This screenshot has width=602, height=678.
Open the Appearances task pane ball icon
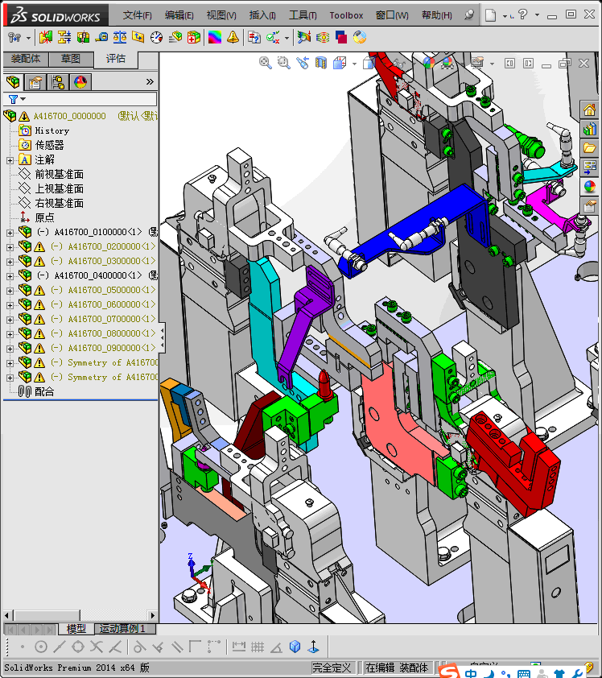(590, 186)
